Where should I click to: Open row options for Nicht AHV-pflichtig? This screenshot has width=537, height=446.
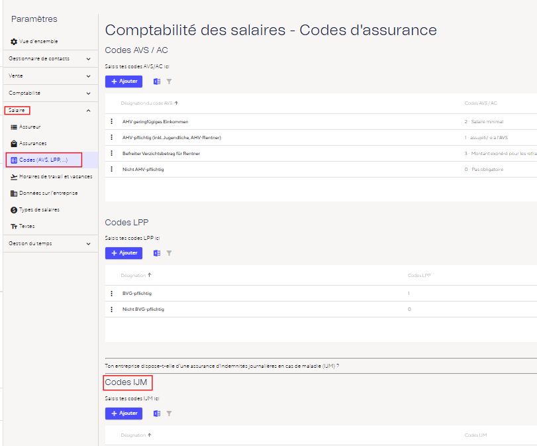tap(111, 170)
